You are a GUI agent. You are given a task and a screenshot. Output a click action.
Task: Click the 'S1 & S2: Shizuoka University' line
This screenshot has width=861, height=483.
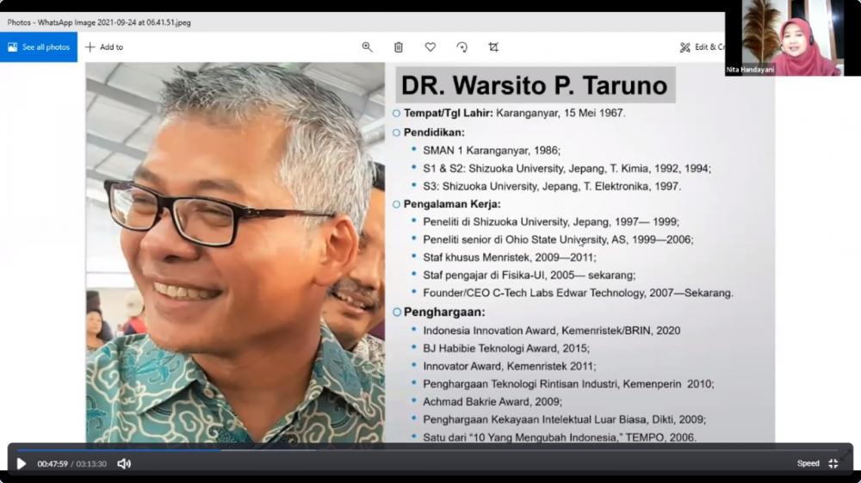click(x=567, y=169)
